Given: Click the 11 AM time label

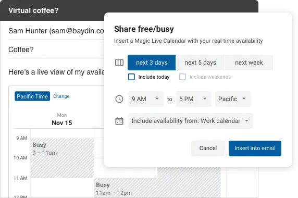Looking at the screenshot, I should (20, 178).
